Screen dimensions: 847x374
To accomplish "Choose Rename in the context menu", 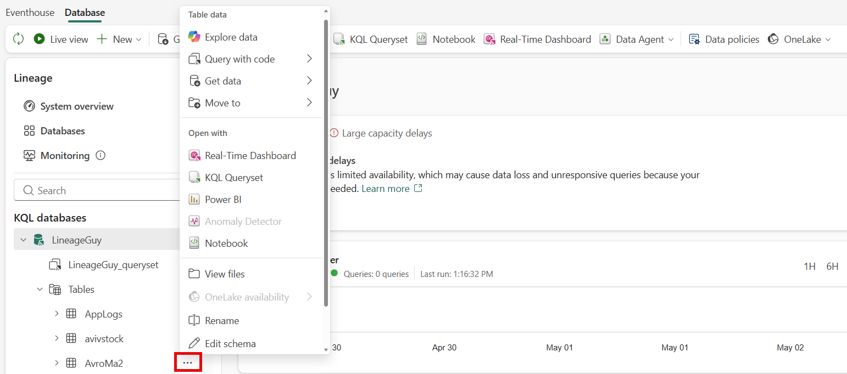I will point(251,321).
